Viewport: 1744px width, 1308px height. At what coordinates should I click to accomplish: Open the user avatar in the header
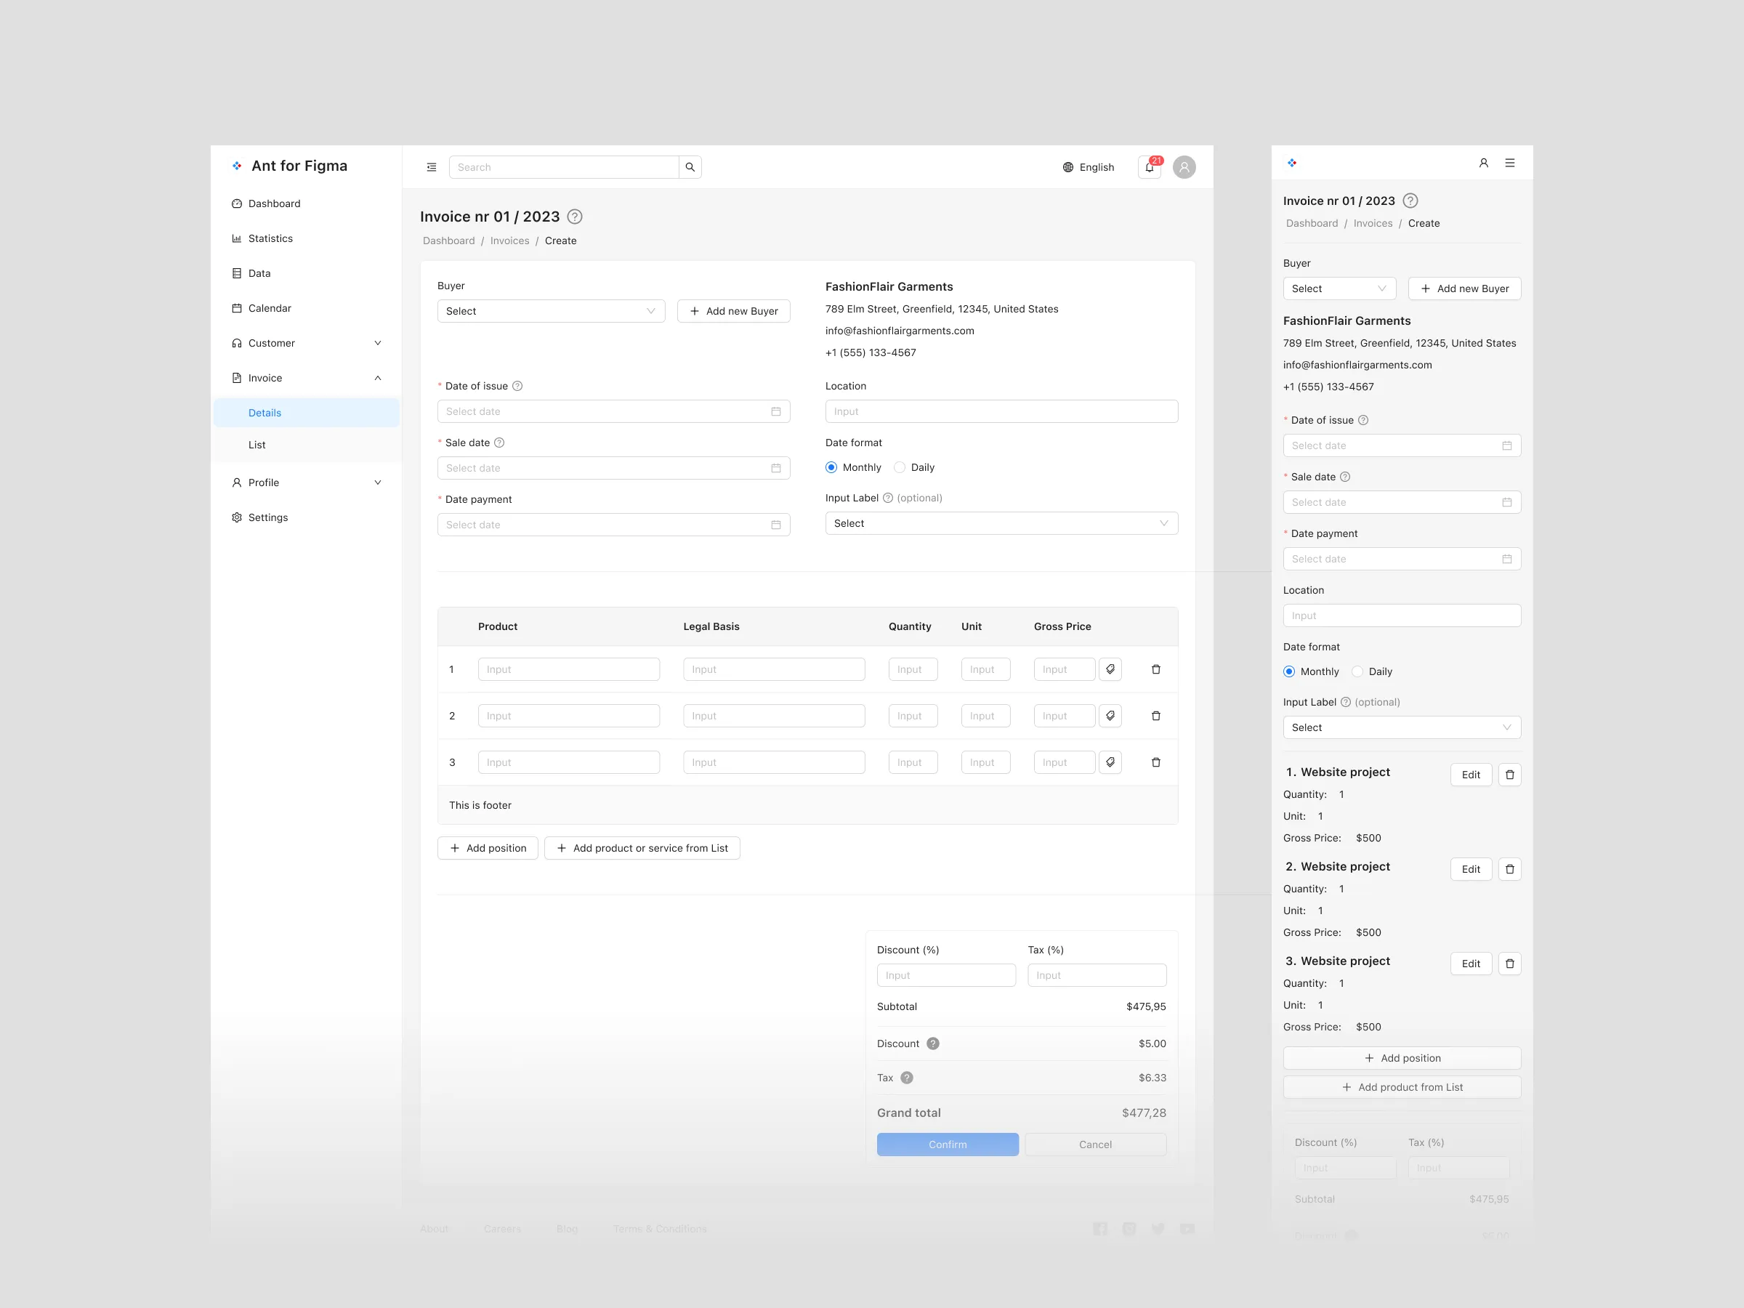click(1184, 166)
